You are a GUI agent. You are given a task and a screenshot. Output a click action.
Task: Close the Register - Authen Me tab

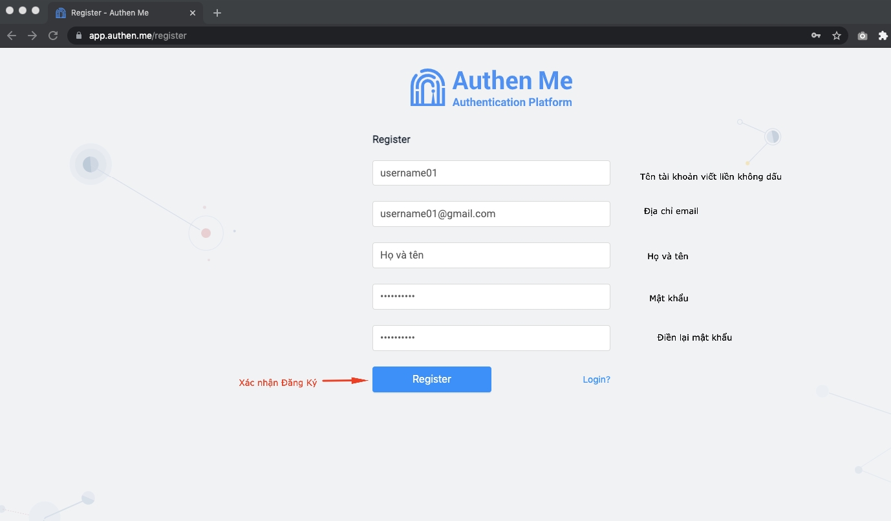click(193, 13)
